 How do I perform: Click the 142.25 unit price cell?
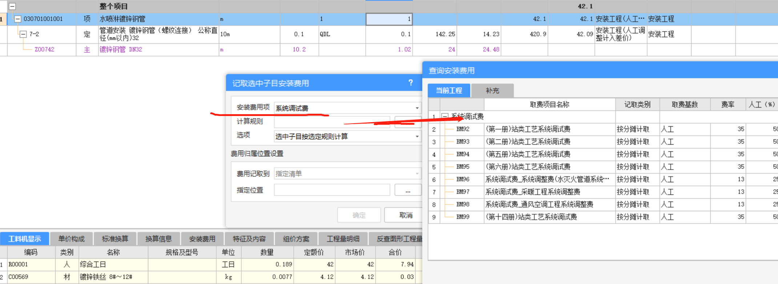click(434, 34)
